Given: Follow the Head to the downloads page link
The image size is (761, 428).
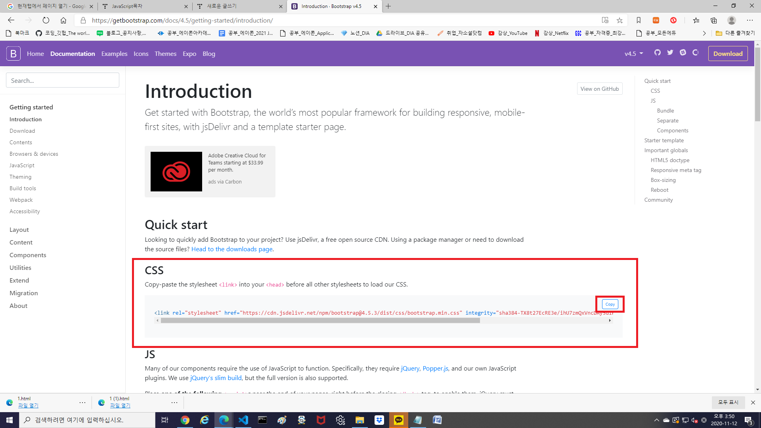Looking at the screenshot, I should [x=232, y=249].
